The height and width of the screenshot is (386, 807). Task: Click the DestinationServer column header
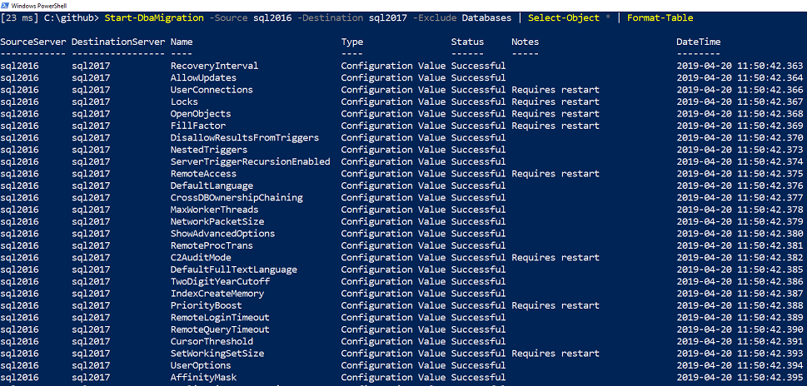pos(117,42)
